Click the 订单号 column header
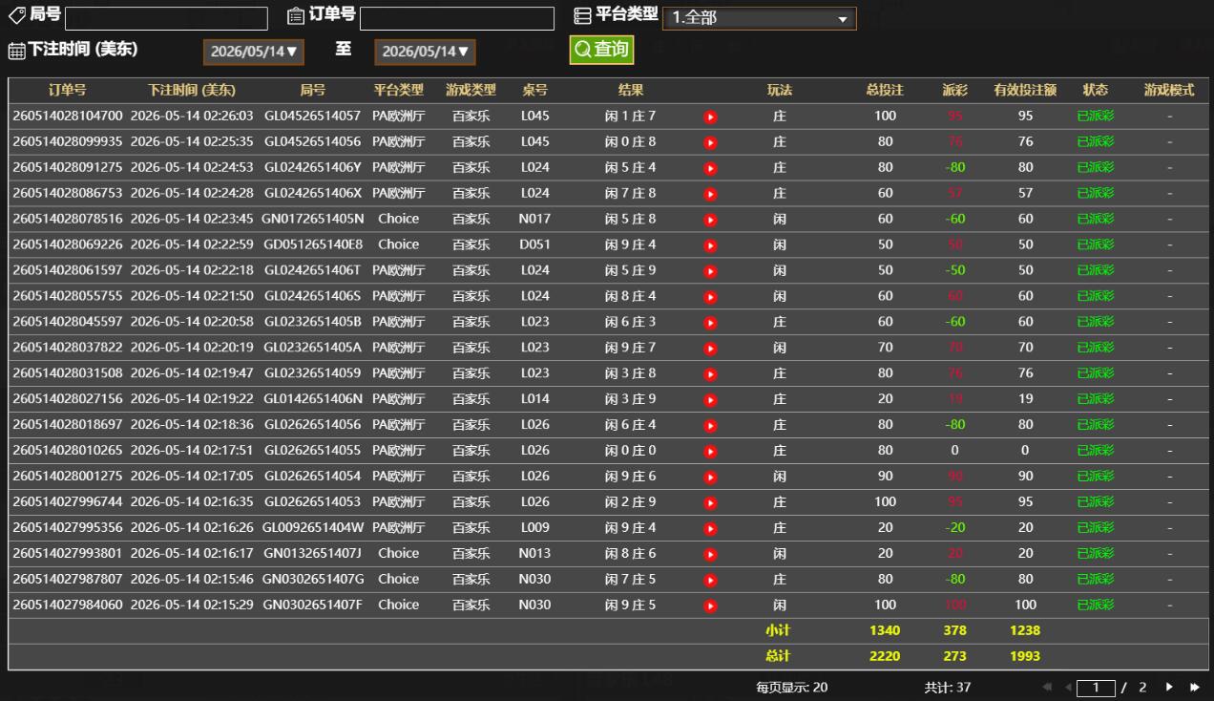The height and width of the screenshot is (701, 1214). point(68,91)
